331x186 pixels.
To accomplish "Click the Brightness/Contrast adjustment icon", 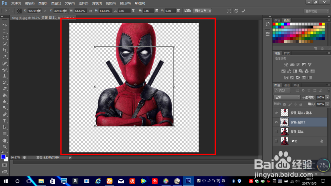I will coord(286,65).
